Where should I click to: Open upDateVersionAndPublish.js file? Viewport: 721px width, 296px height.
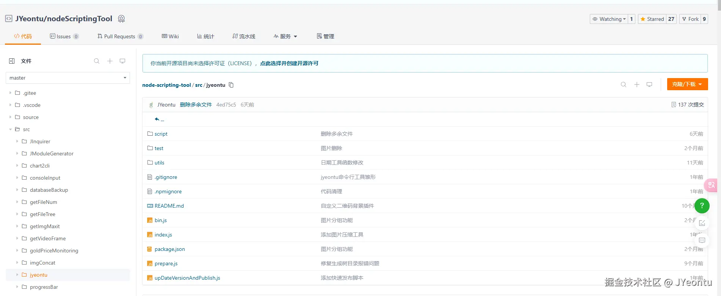[187, 278]
